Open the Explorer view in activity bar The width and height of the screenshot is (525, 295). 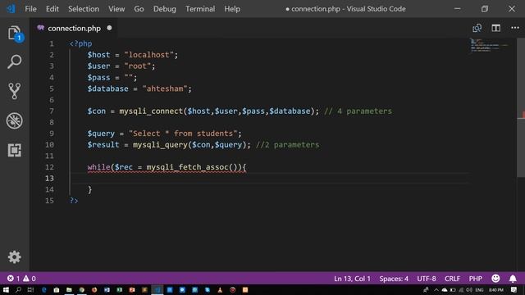pos(15,33)
